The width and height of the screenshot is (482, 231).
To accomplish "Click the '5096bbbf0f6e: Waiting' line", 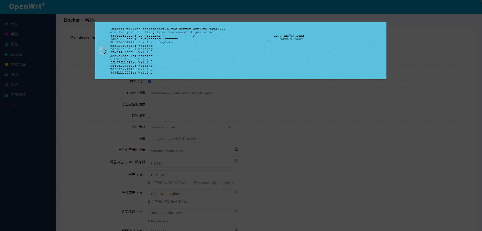I will click(x=131, y=73).
